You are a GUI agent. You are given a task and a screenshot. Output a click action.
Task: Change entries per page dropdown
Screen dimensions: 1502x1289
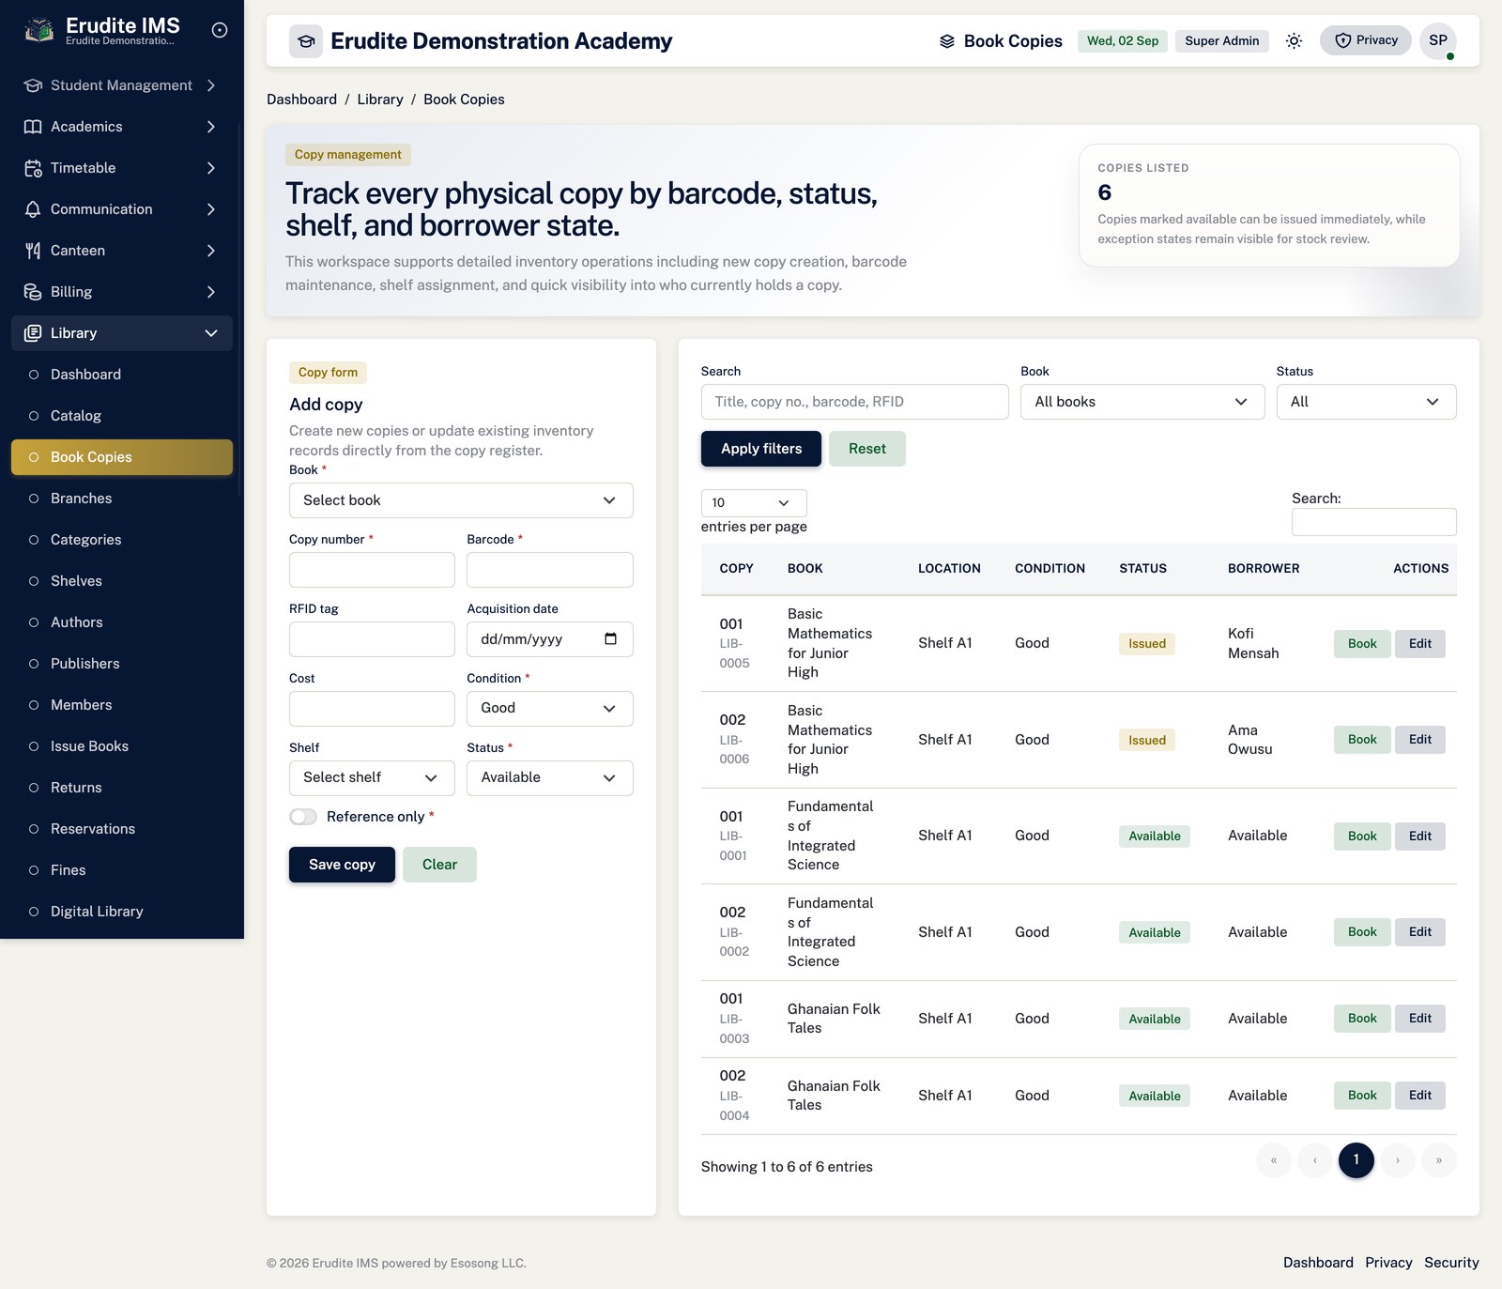coord(754,503)
